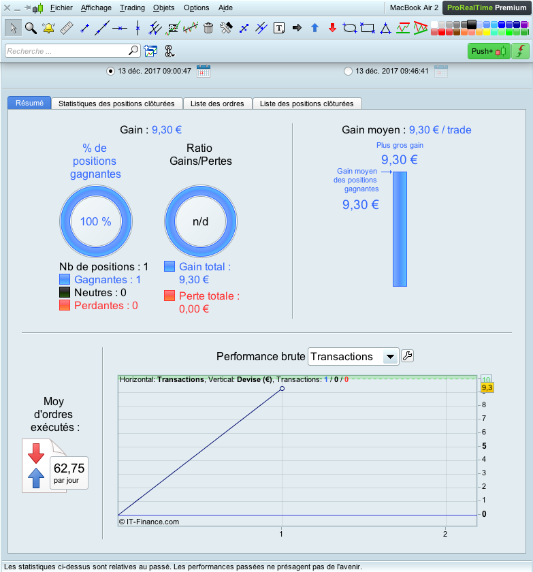Click the 62,75 par jour value

point(69,473)
